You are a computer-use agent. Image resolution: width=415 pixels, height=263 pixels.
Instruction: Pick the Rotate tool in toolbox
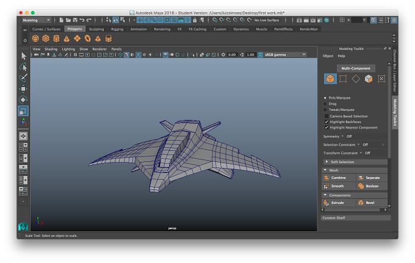23,100
